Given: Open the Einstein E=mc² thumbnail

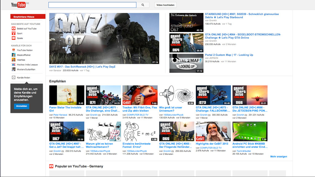Looking at the screenshot, I should coord(140,132).
